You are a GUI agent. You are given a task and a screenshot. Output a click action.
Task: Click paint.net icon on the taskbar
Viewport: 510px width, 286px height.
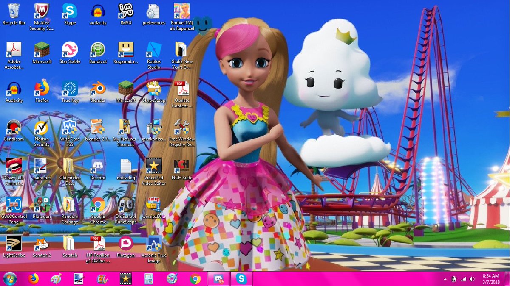pos(79,278)
